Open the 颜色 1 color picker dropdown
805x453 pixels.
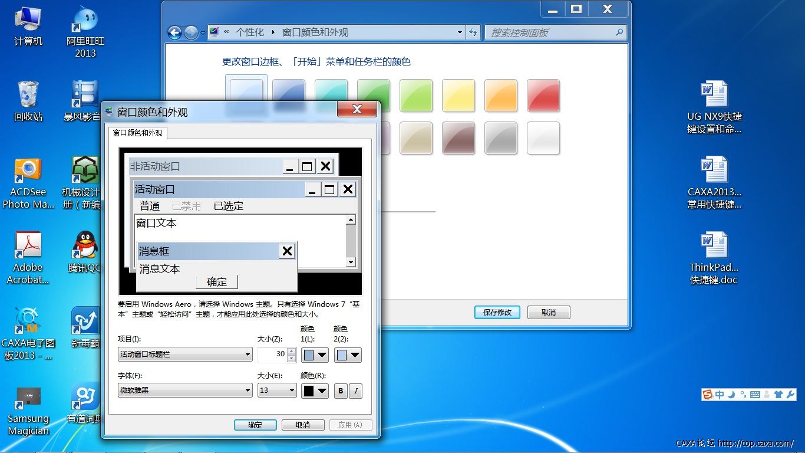[315, 355]
